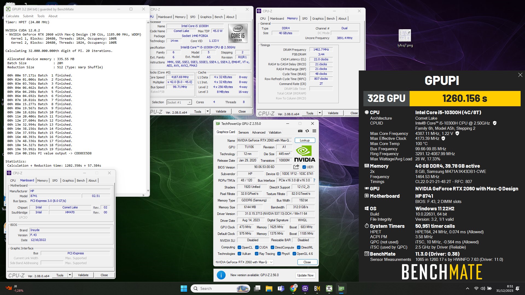This screenshot has width=525, height=295.
Task: Switch to the Validation tab in GPU-Z
Action: point(275,132)
